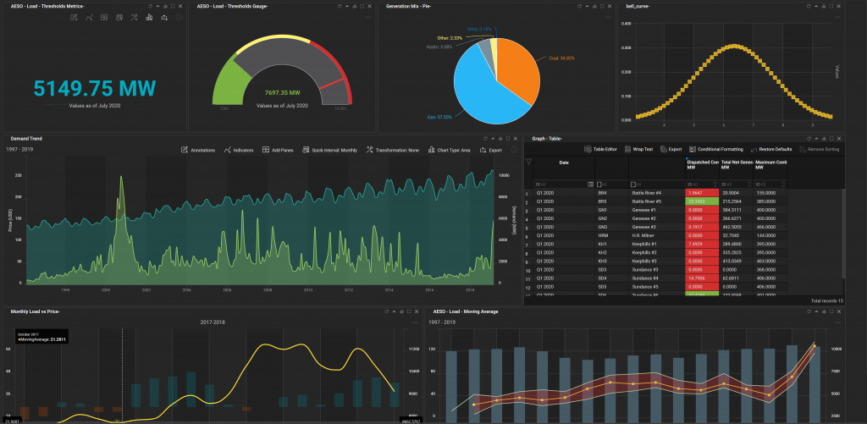Click the Date column filter field
Viewport: 867px width, 424px height.
coord(563,184)
